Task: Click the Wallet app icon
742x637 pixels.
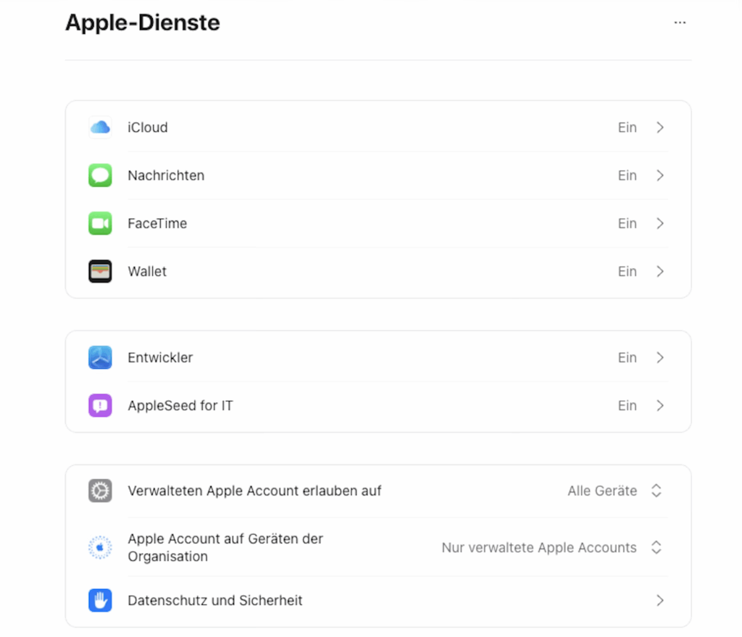Action: 100,272
